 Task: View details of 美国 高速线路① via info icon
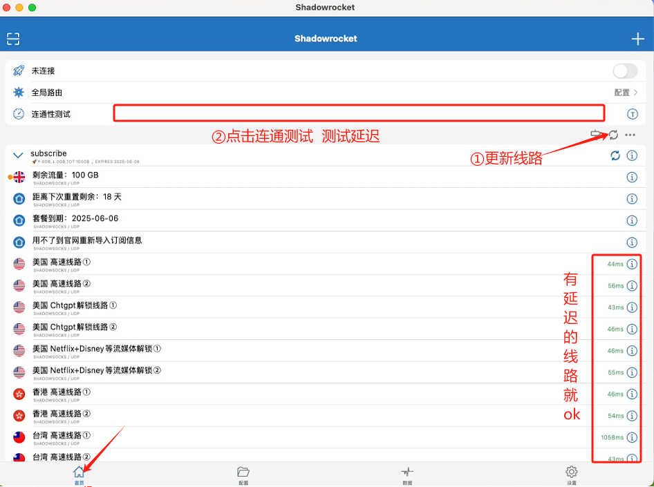coord(633,264)
